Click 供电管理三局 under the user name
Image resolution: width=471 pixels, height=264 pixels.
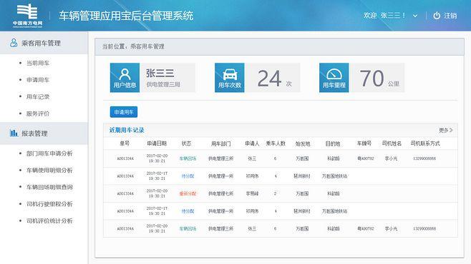pos(163,84)
